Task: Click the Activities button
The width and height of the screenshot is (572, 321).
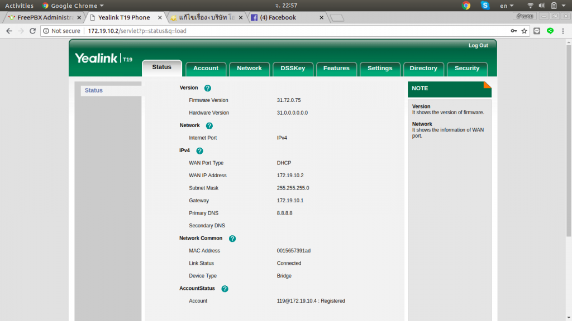Action: [x=19, y=6]
